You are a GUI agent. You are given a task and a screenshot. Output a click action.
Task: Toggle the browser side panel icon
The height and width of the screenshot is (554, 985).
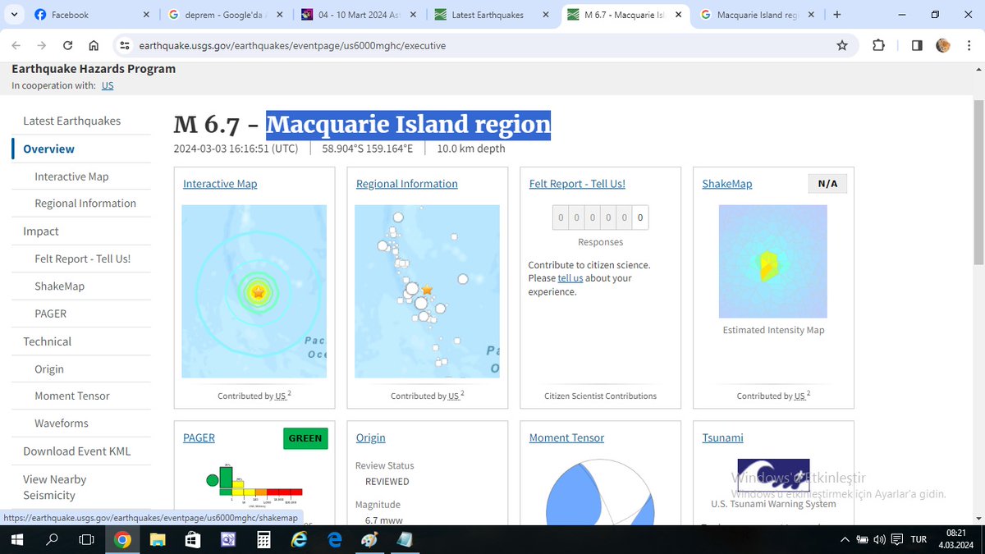[917, 46]
